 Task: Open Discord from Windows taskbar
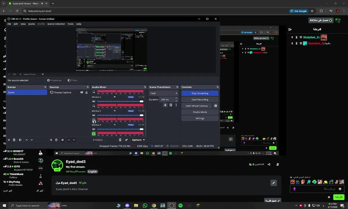pos(127,206)
